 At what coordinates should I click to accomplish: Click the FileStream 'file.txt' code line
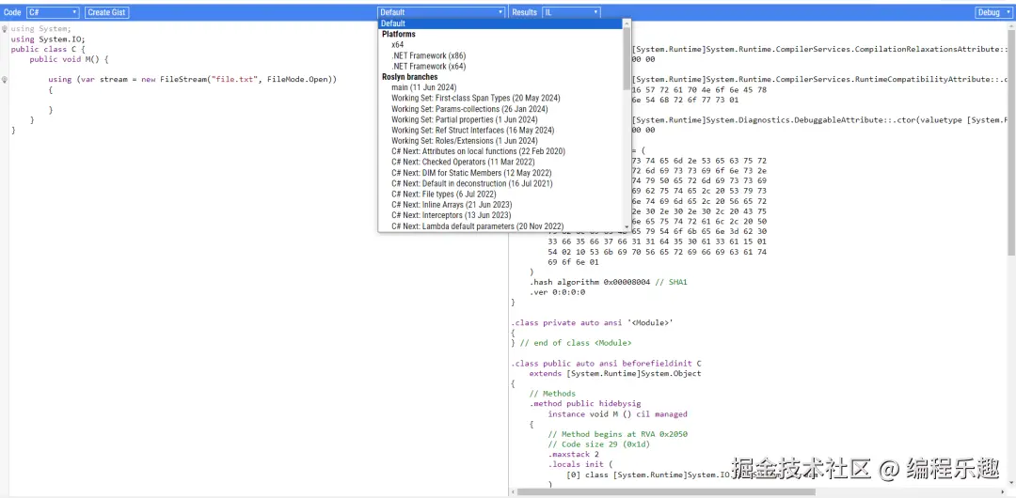(x=193, y=80)
